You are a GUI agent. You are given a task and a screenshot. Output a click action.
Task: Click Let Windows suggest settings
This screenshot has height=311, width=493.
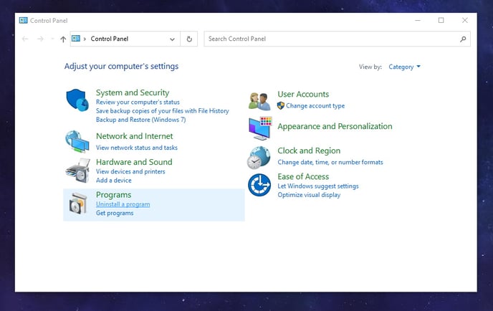click(x=318, y=186)
